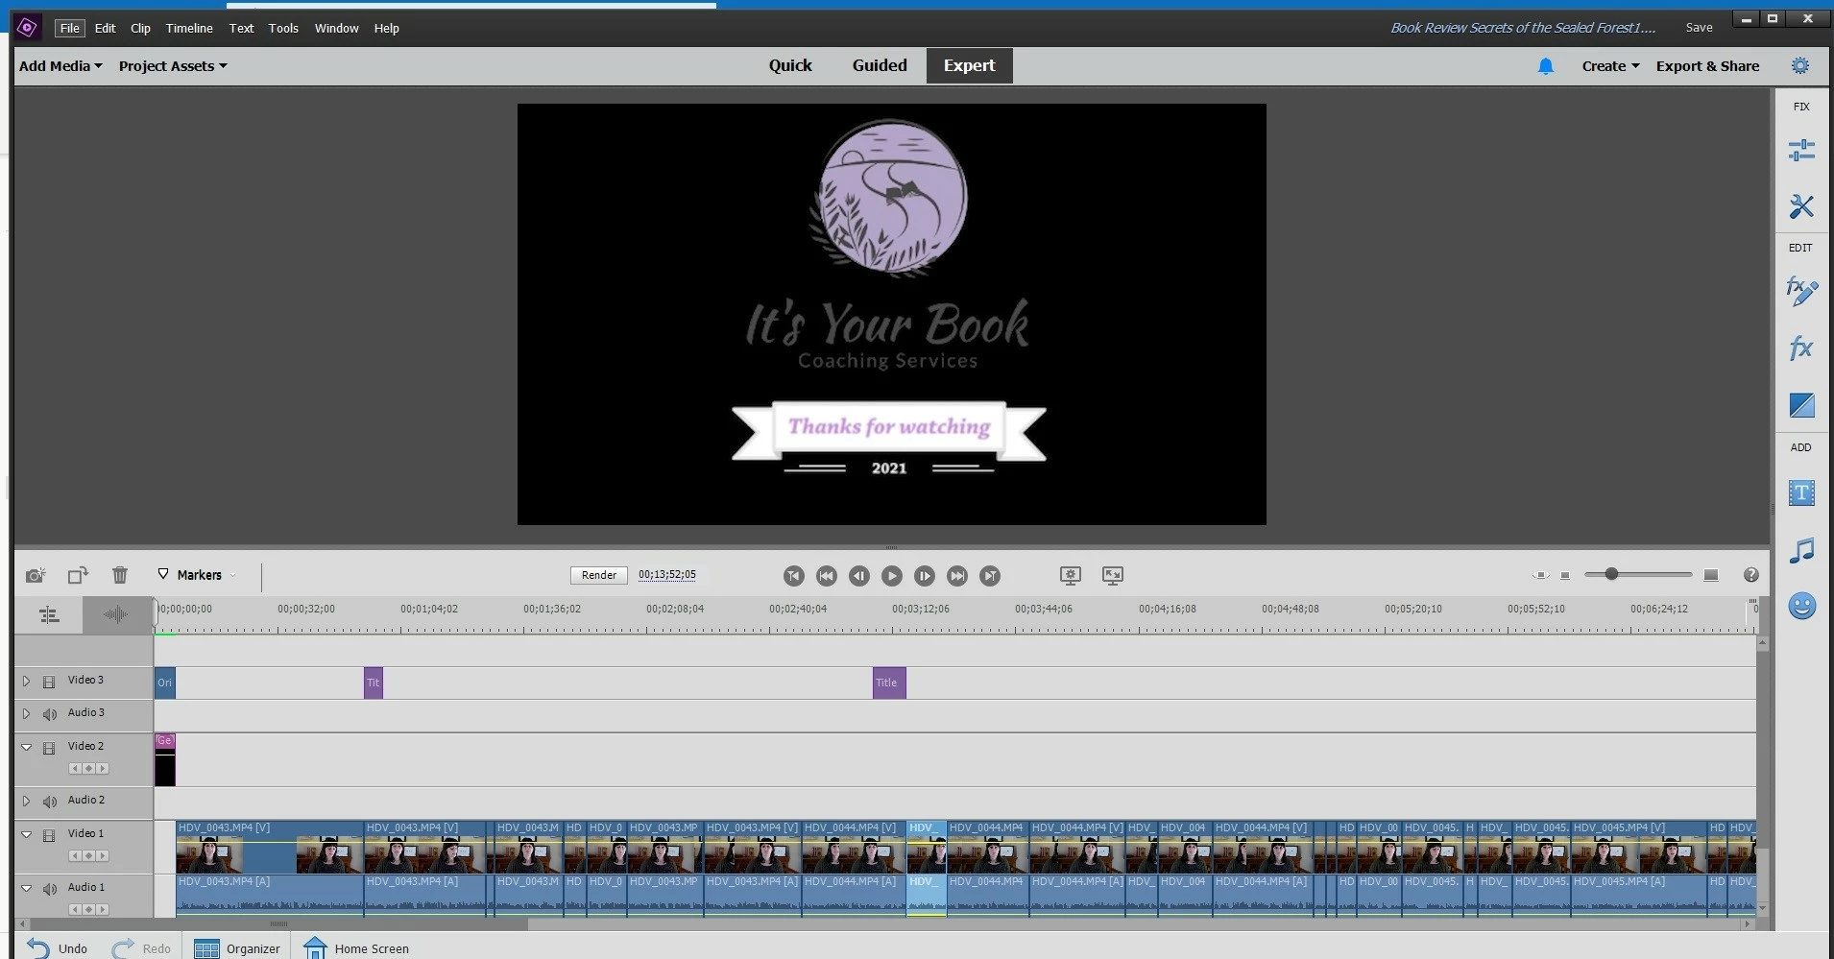
Task: Expand the Audio 2 track
Action: 27,801
